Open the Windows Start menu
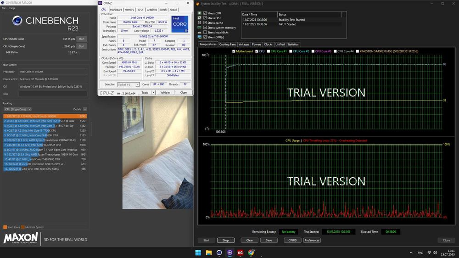This screenshot has width=459, height=258. (x=198, y=252)
